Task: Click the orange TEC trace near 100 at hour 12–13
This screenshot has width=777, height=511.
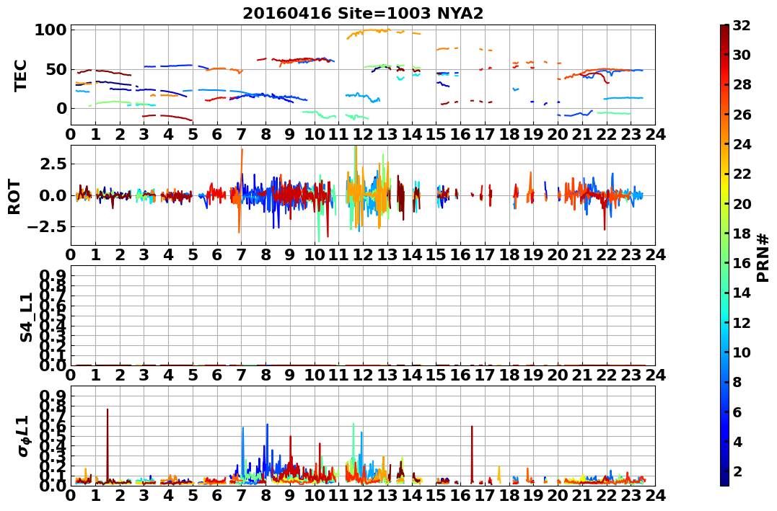Action: [x=369, y=31]
